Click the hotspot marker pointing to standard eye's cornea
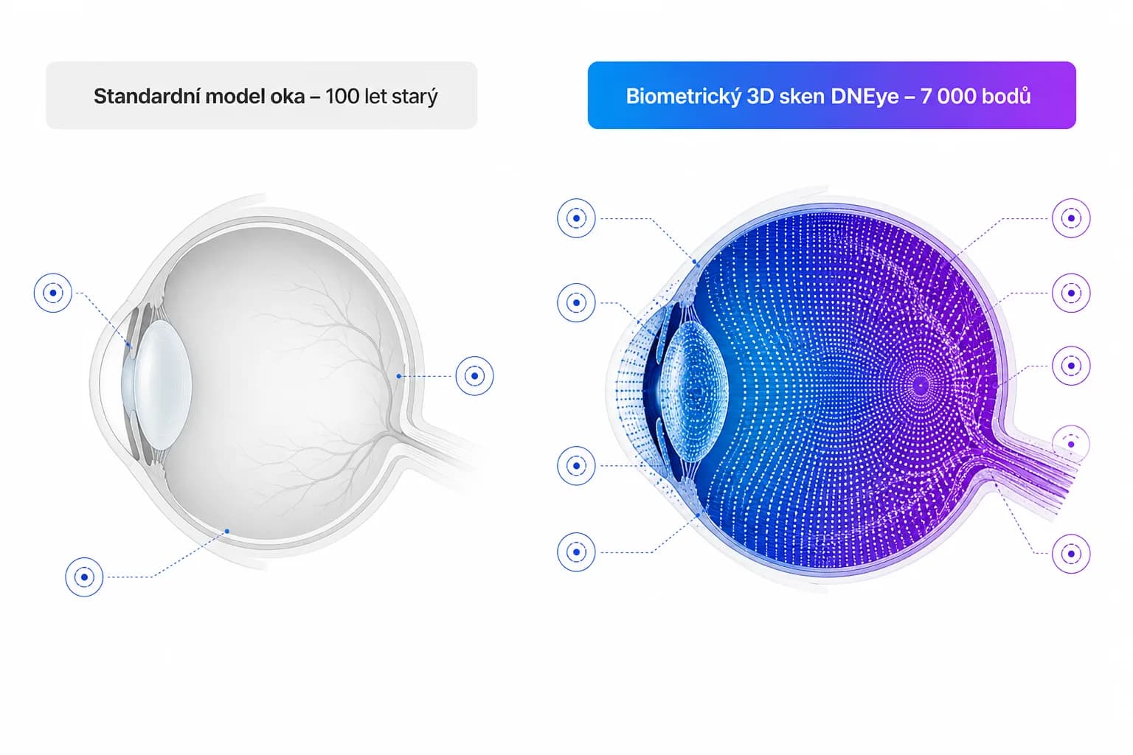Image resolution: width=1133 pixels, height=755 pixels. coord(53,293)
